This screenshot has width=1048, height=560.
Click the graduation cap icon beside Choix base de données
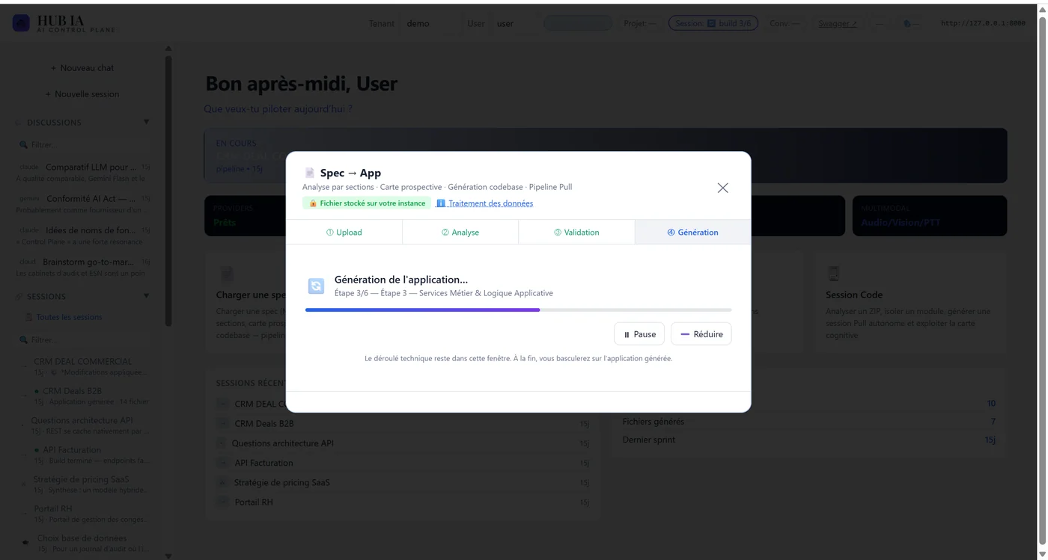coord(25,541)
